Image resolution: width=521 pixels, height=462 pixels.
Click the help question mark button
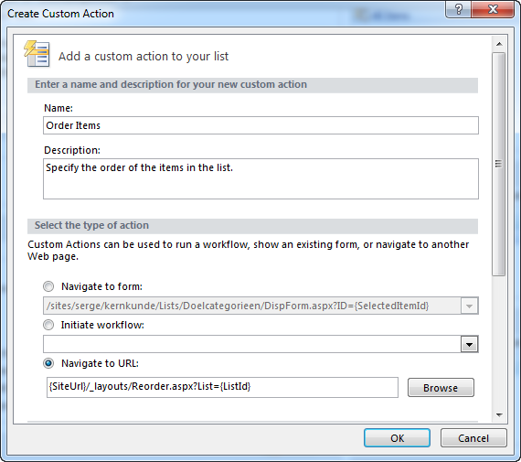[x=458, y=9]
